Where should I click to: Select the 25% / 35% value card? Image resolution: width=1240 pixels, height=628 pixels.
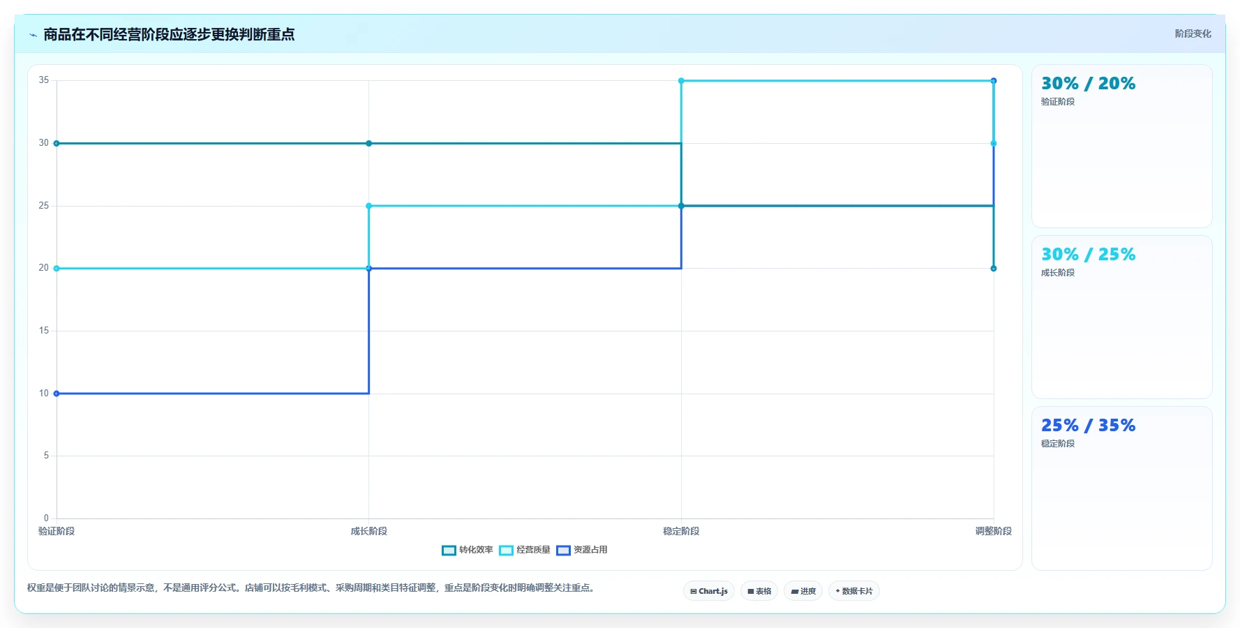coord(1121,488)
